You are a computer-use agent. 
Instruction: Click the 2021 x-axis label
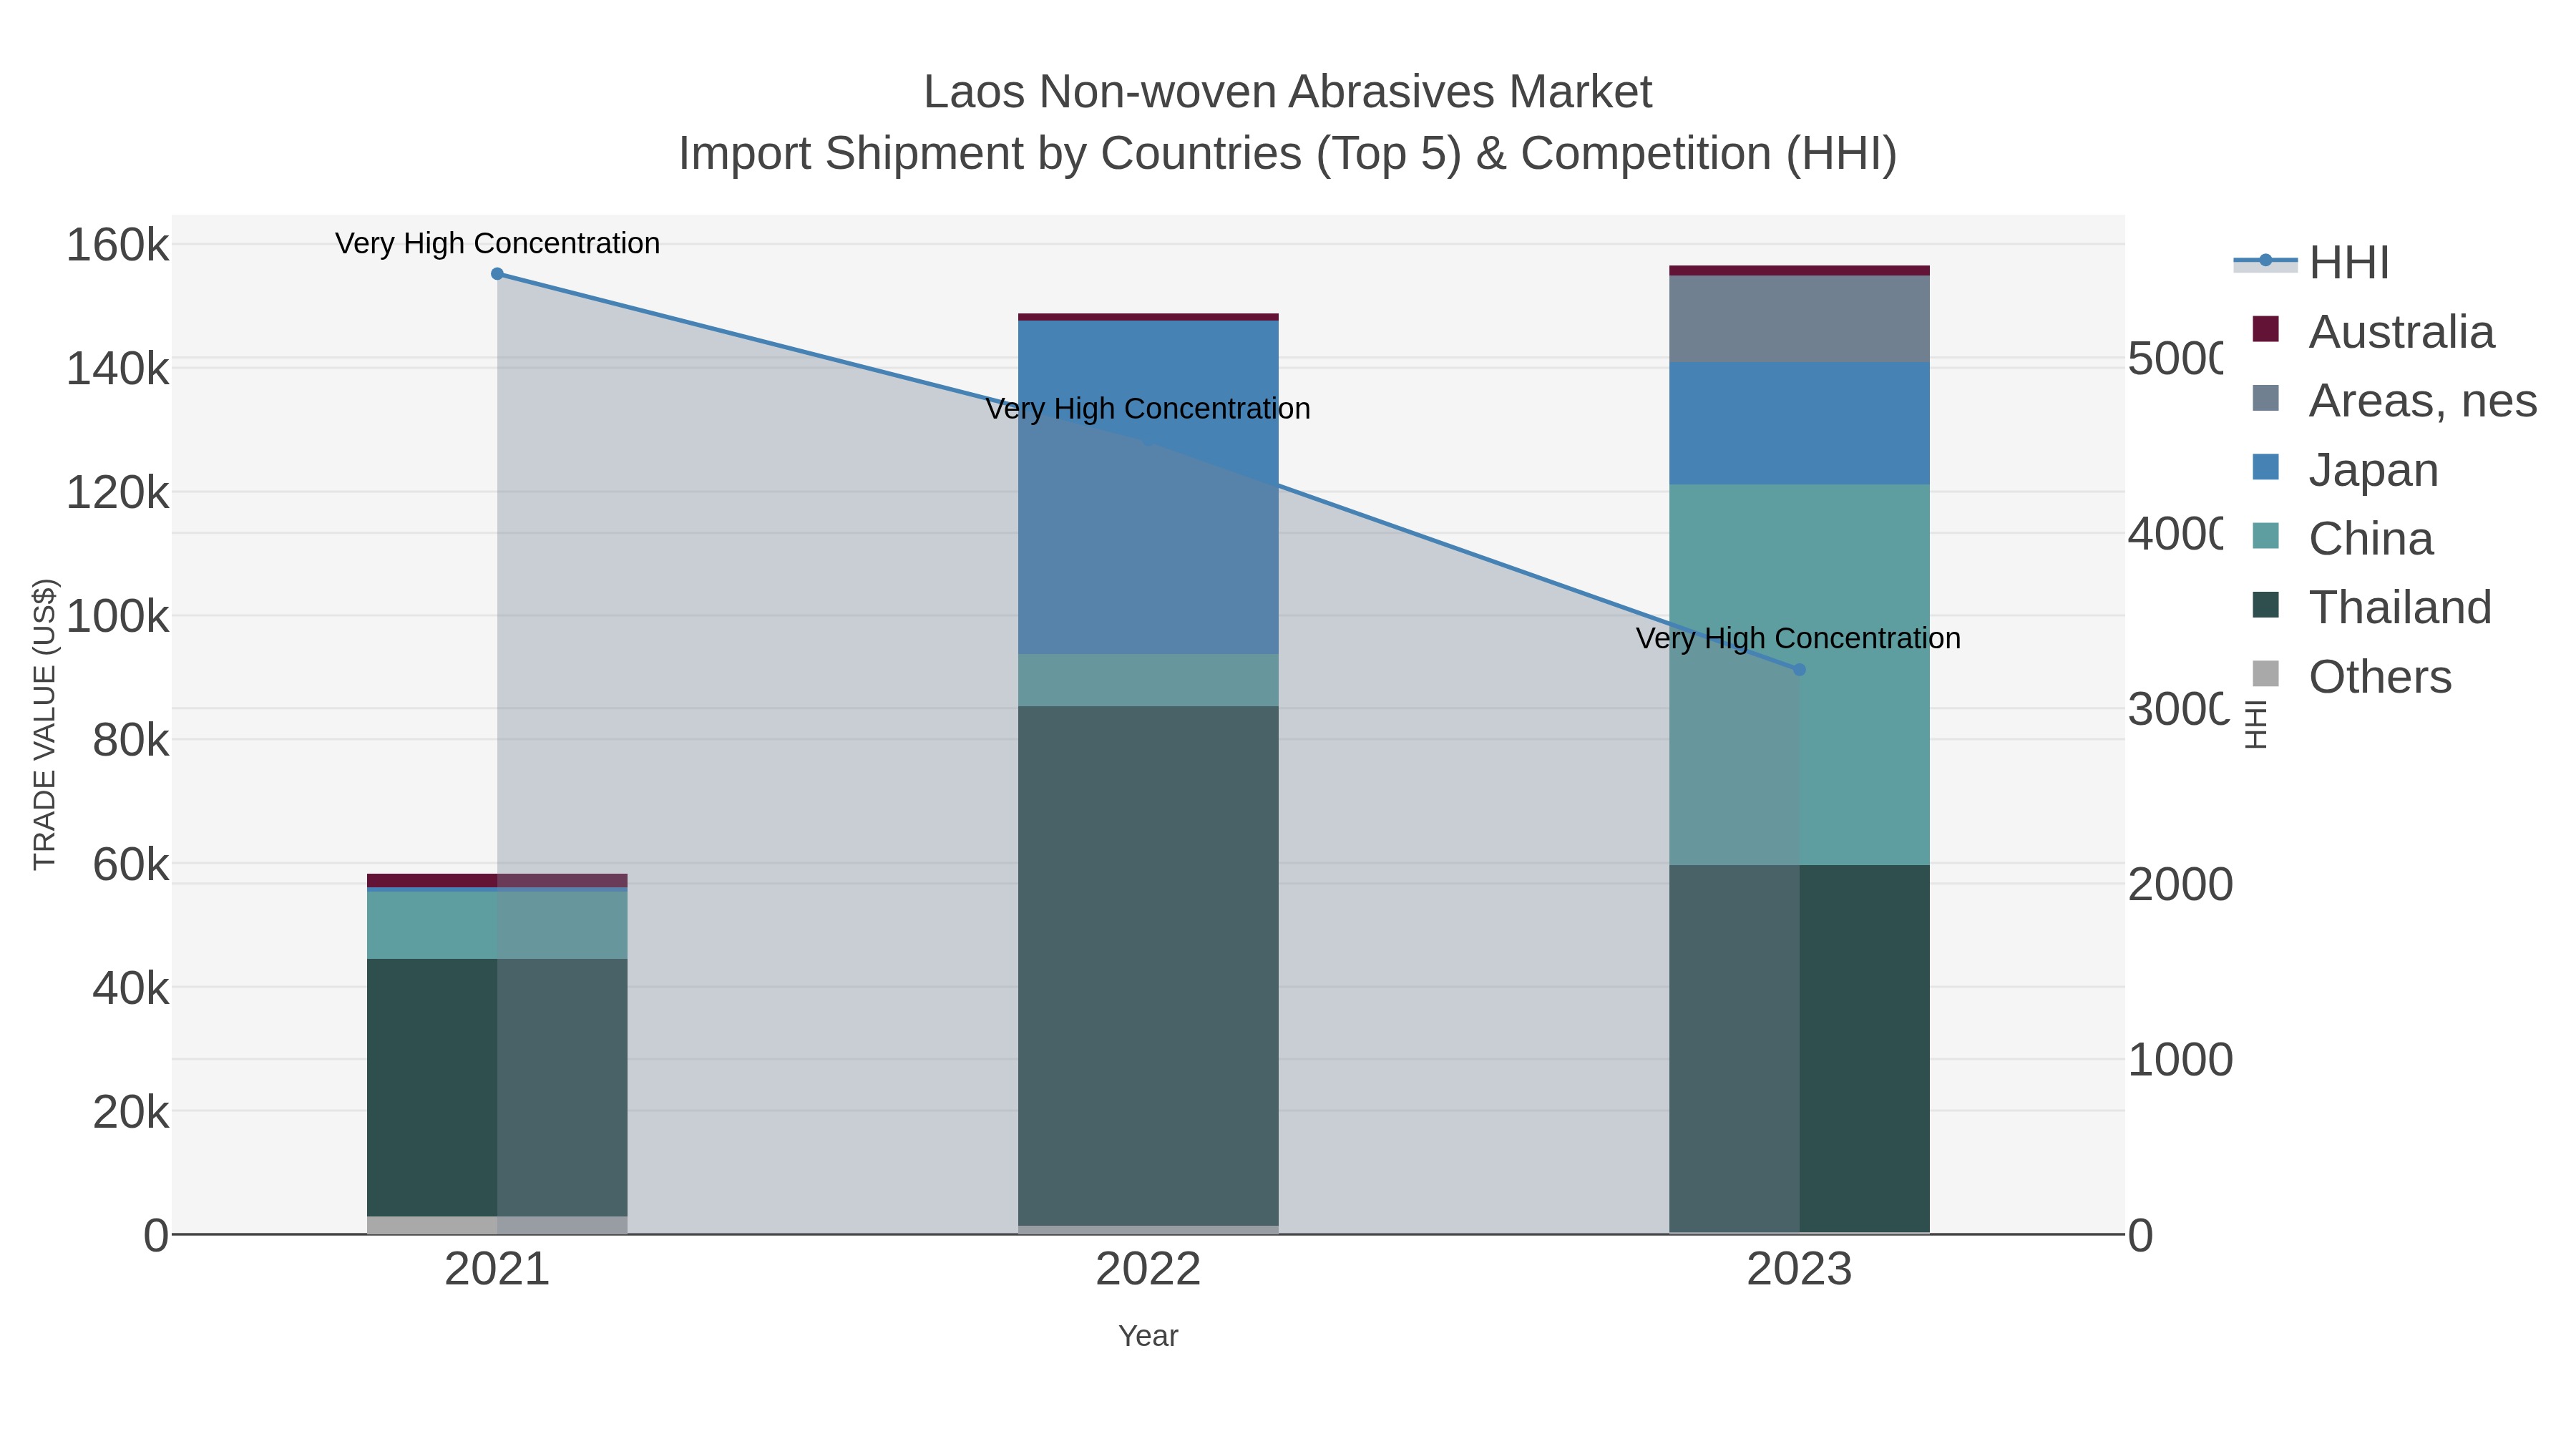[x=497, y=1270]
